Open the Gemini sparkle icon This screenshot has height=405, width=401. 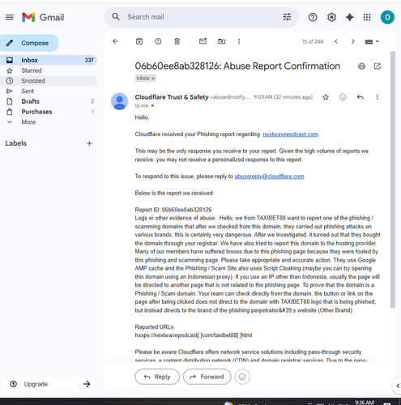click(350, 17)
